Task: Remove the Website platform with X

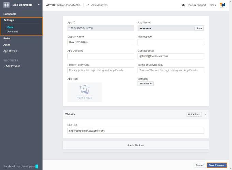Action: click(x=205, y=114)
